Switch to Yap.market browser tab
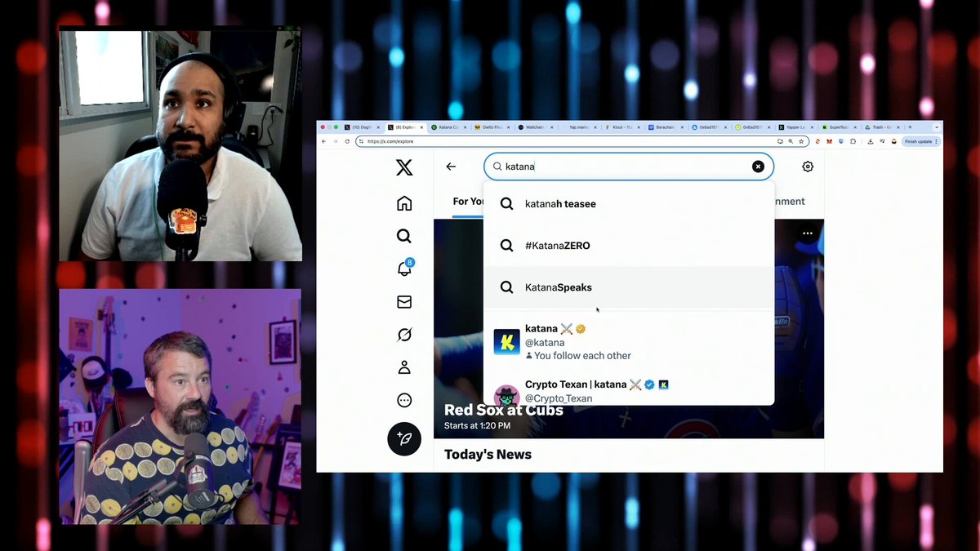The width and height of the screenshot is (980, 551). pyautogui.click(x=579, y=127)
